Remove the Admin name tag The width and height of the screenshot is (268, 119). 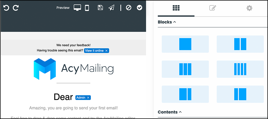[x=88, y=98]
